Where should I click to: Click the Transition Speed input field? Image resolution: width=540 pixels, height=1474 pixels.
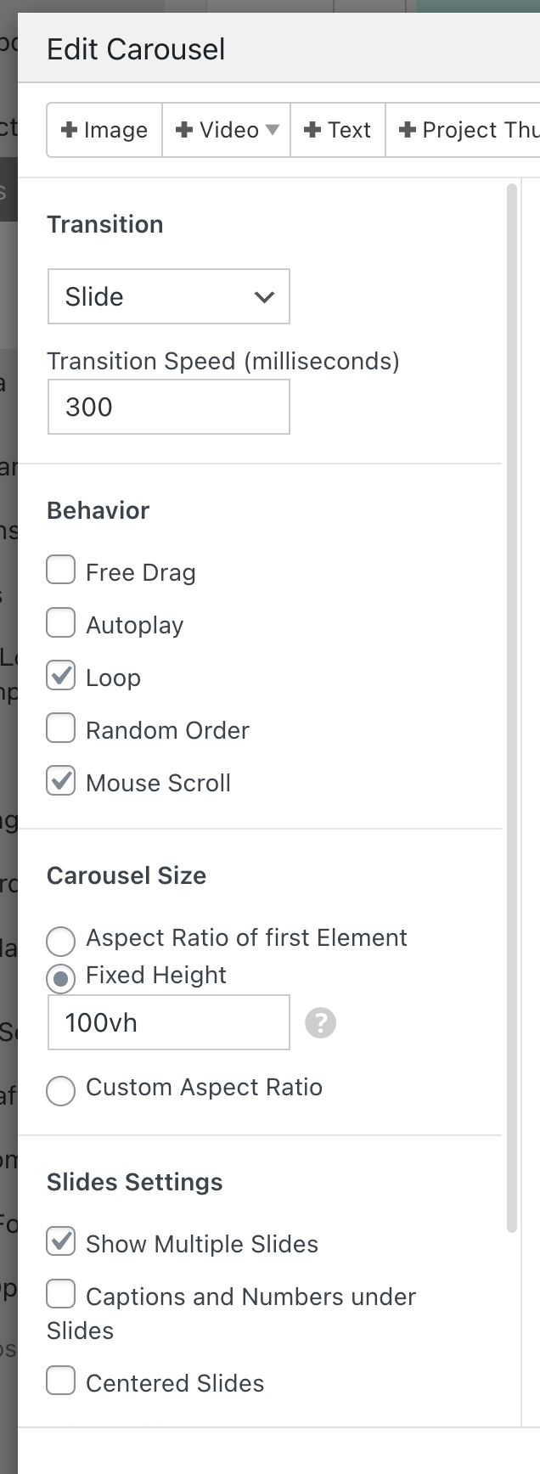(x=169, y=407)
